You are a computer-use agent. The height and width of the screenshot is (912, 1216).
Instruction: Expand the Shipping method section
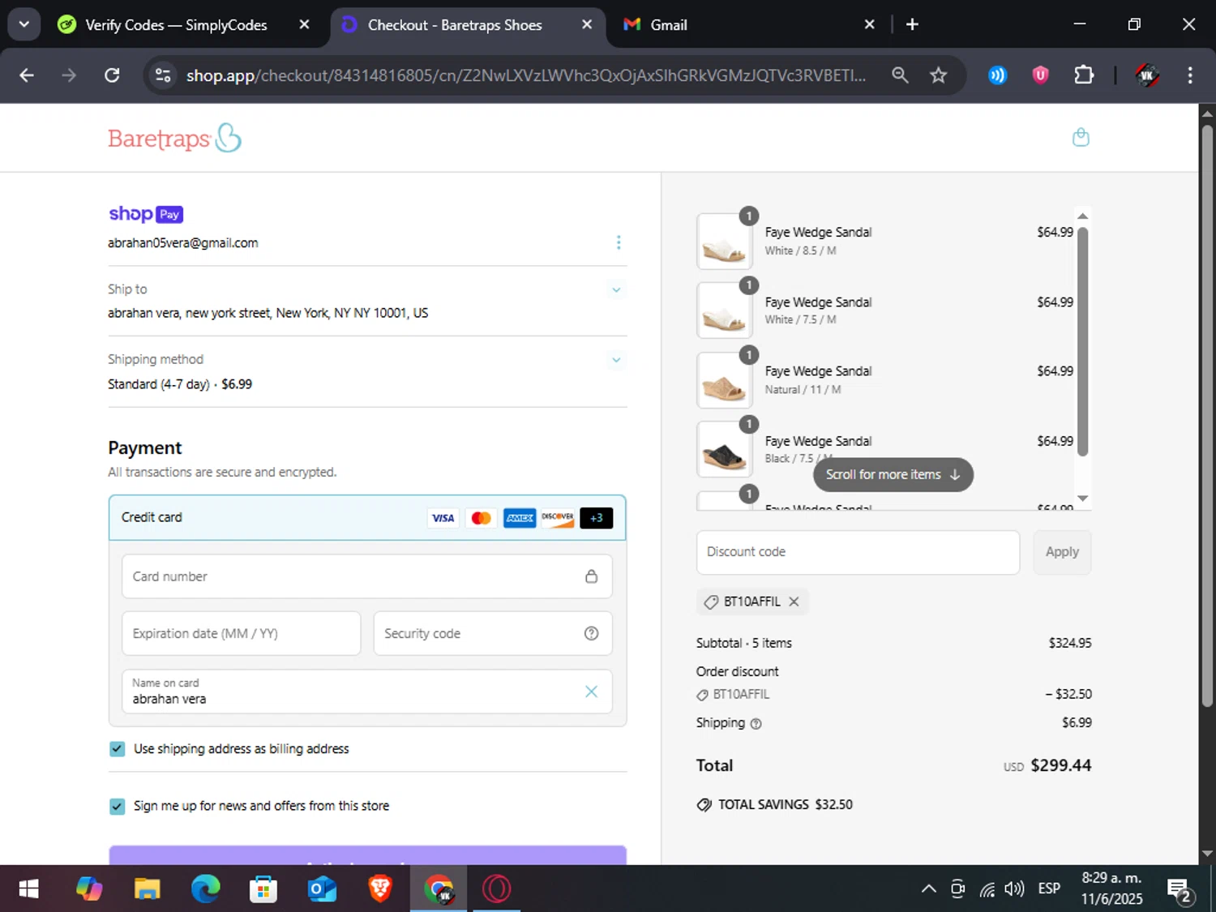pyautogui.click(x=616, y=360)
